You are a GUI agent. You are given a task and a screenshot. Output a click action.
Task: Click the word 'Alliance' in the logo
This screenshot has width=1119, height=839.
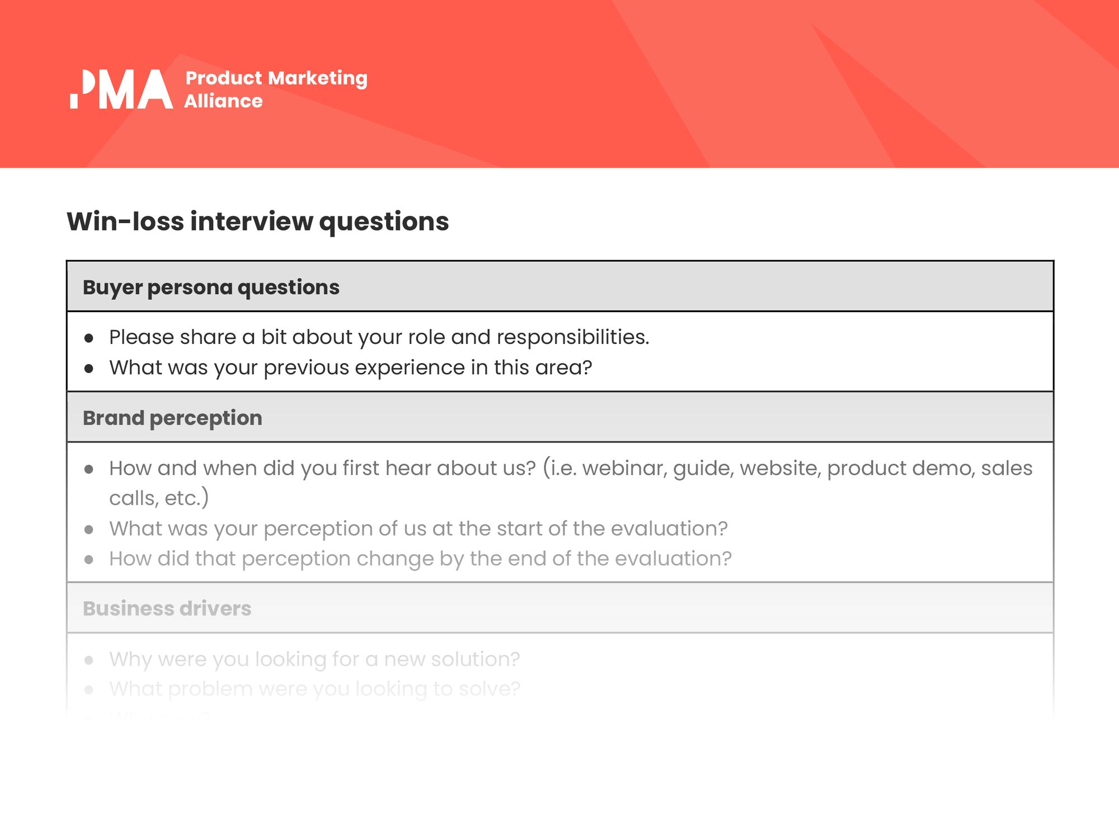point(223,101)
